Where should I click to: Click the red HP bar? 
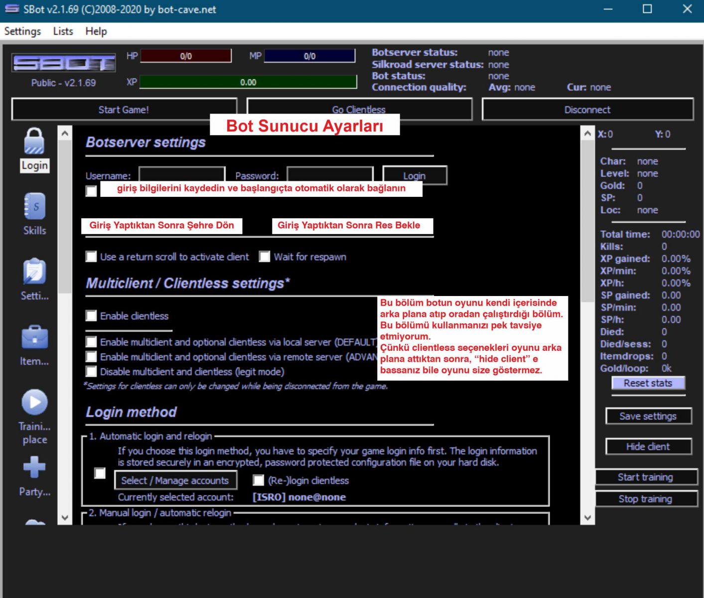pos(186,56)
